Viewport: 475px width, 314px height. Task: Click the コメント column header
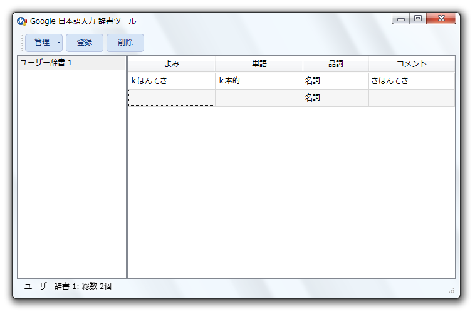412,64
